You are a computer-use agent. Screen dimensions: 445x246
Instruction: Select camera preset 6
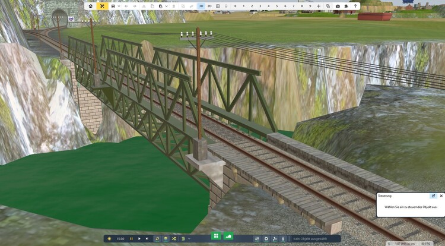(285, 6)
